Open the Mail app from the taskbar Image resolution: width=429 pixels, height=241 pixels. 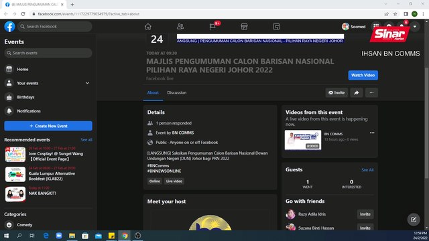(x=99, y=236)
